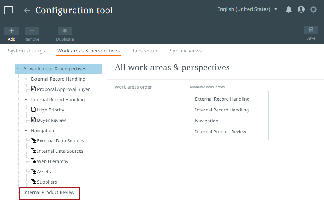Select Proposal Approval Buyer in tree
Viewport: 324px width, 202px height.
tap(63, 89)
